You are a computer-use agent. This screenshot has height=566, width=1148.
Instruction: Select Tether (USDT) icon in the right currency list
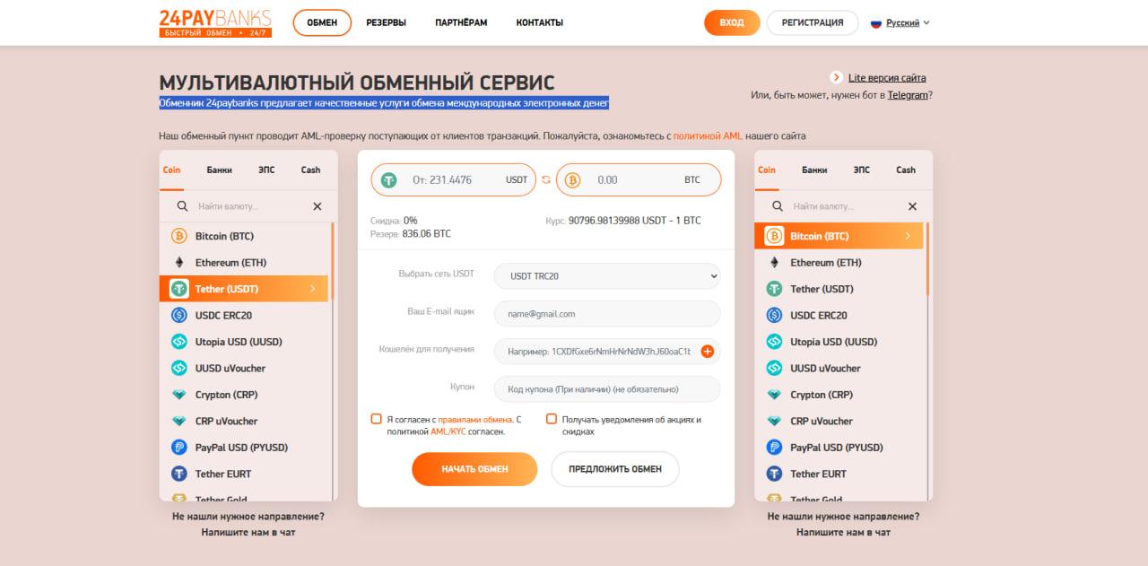[774, 289]
